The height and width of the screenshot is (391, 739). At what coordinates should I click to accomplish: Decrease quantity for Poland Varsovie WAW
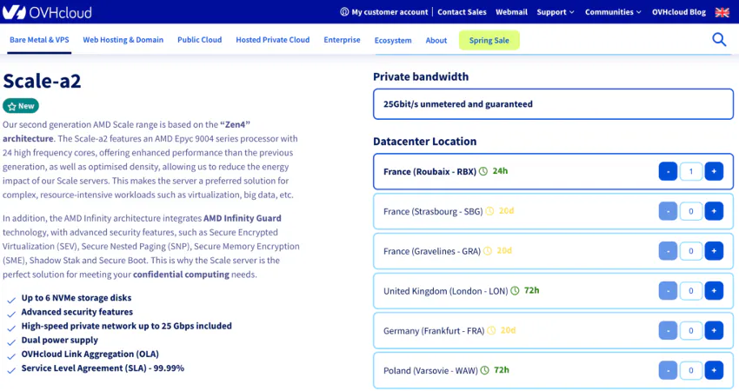[x=668, y=370]
